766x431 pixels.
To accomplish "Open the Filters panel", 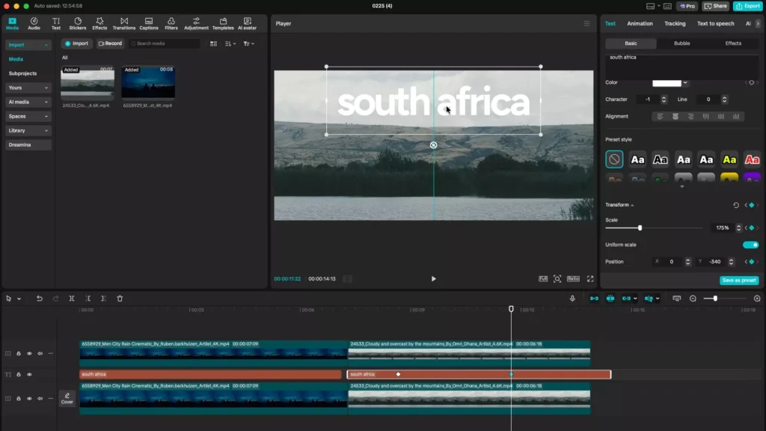I will 171,23.
